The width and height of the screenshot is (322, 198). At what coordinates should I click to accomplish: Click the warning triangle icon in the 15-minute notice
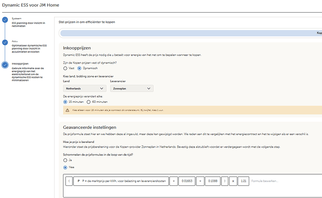pyautogui.click(x=67, y=110)
